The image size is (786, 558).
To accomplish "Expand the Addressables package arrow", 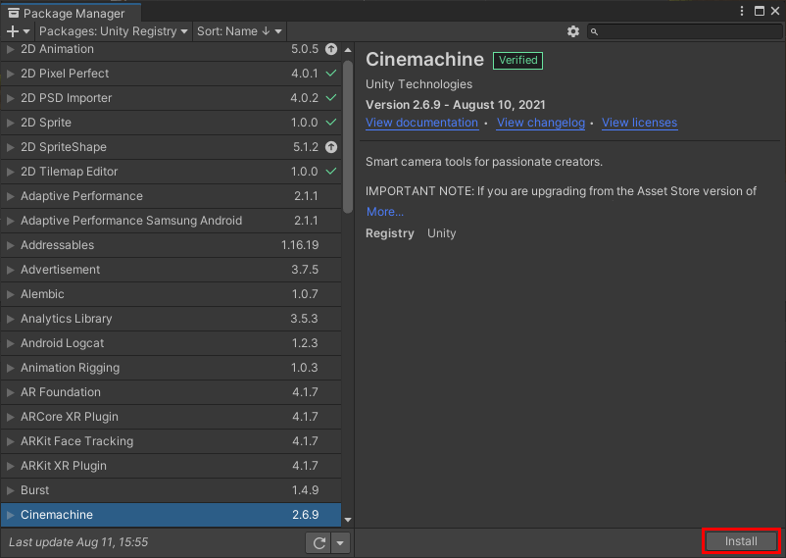I will click(x=10, y=245).
